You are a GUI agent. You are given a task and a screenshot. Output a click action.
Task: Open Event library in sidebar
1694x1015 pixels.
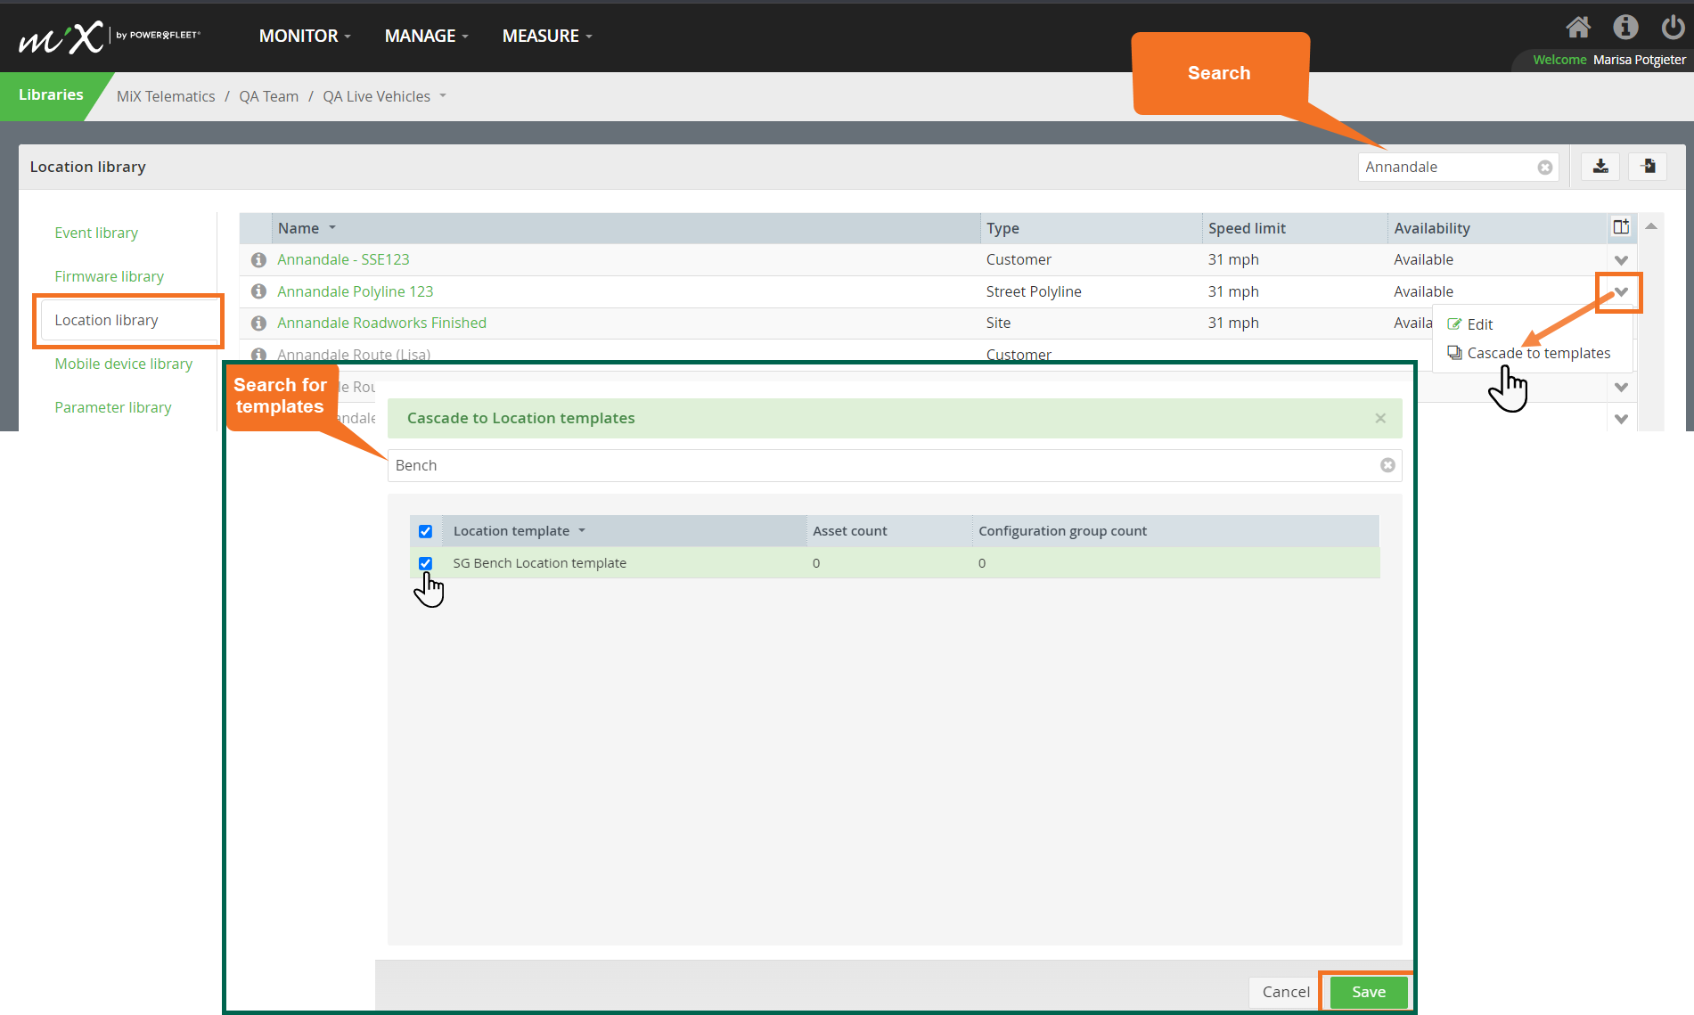click(x=96, y=233)
